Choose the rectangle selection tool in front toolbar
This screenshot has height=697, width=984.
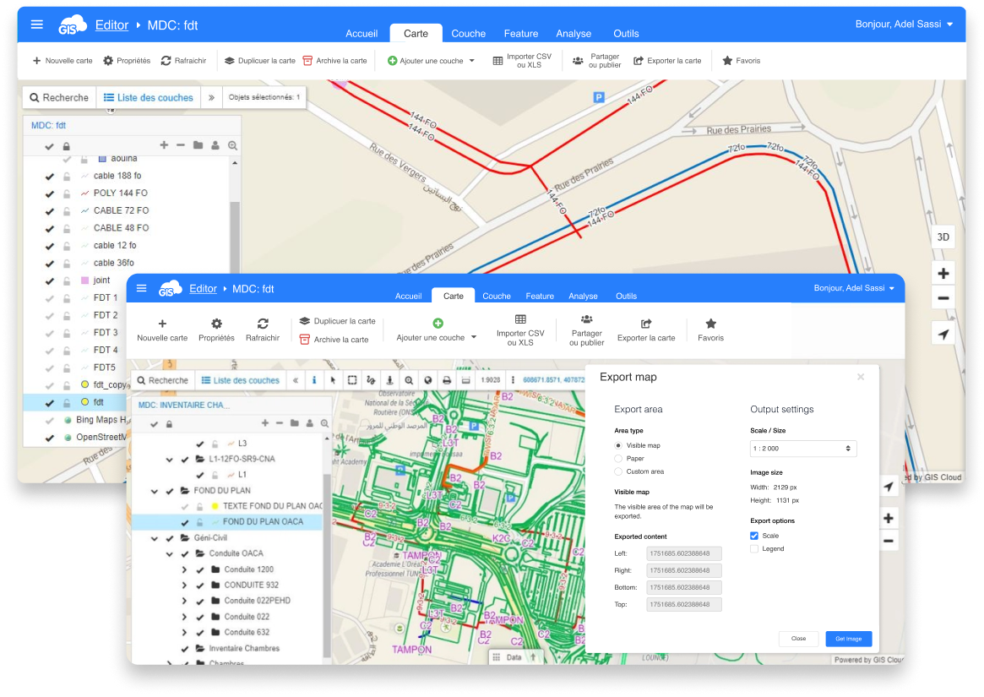(352, 380)
